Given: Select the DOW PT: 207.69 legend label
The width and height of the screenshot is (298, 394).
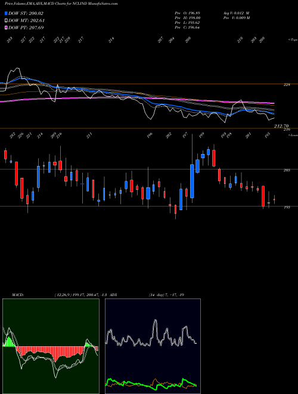Looking at the screenshot, I should pos(26,27).
